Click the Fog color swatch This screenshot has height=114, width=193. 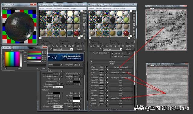pos(77,101)
